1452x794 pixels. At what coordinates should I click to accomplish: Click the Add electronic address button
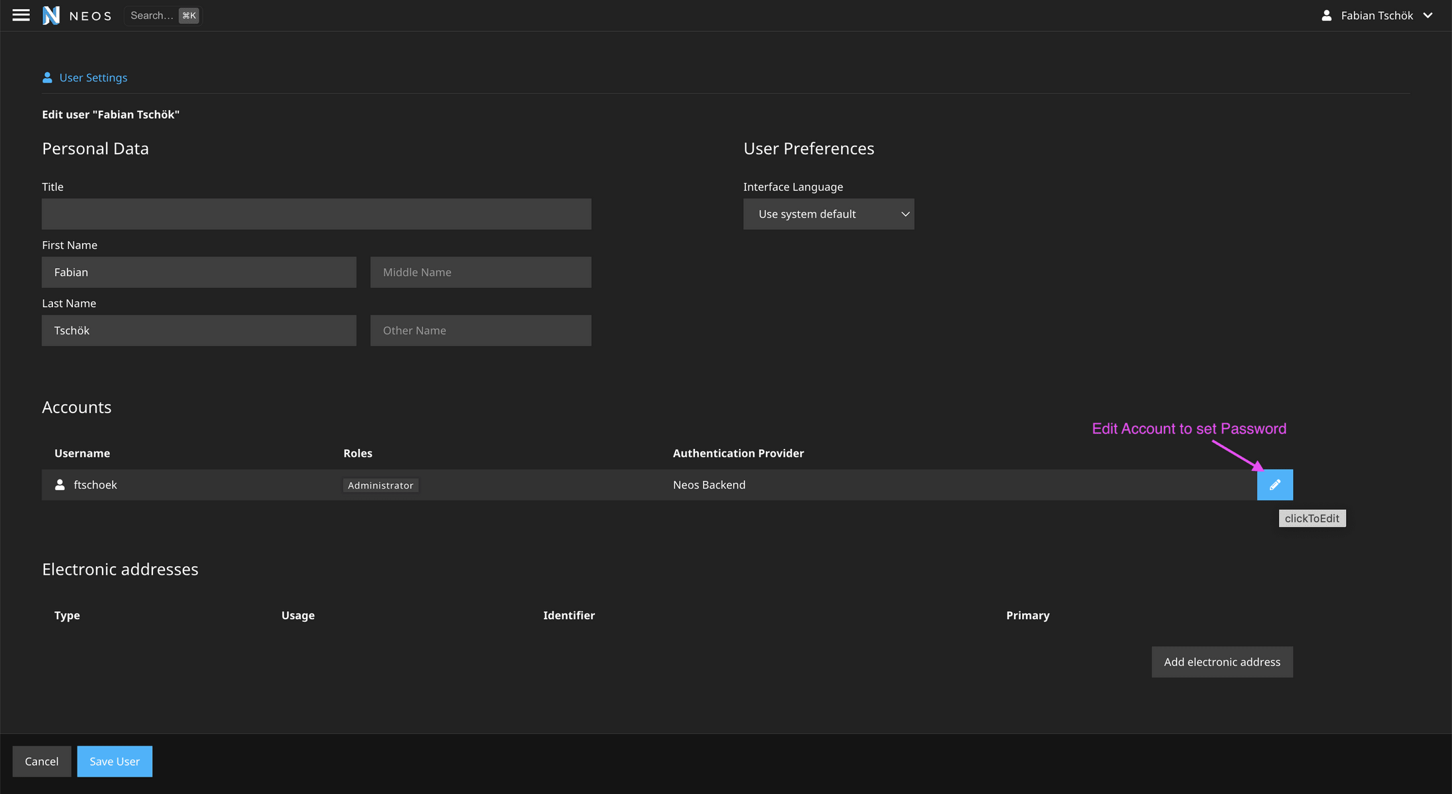1222,662
